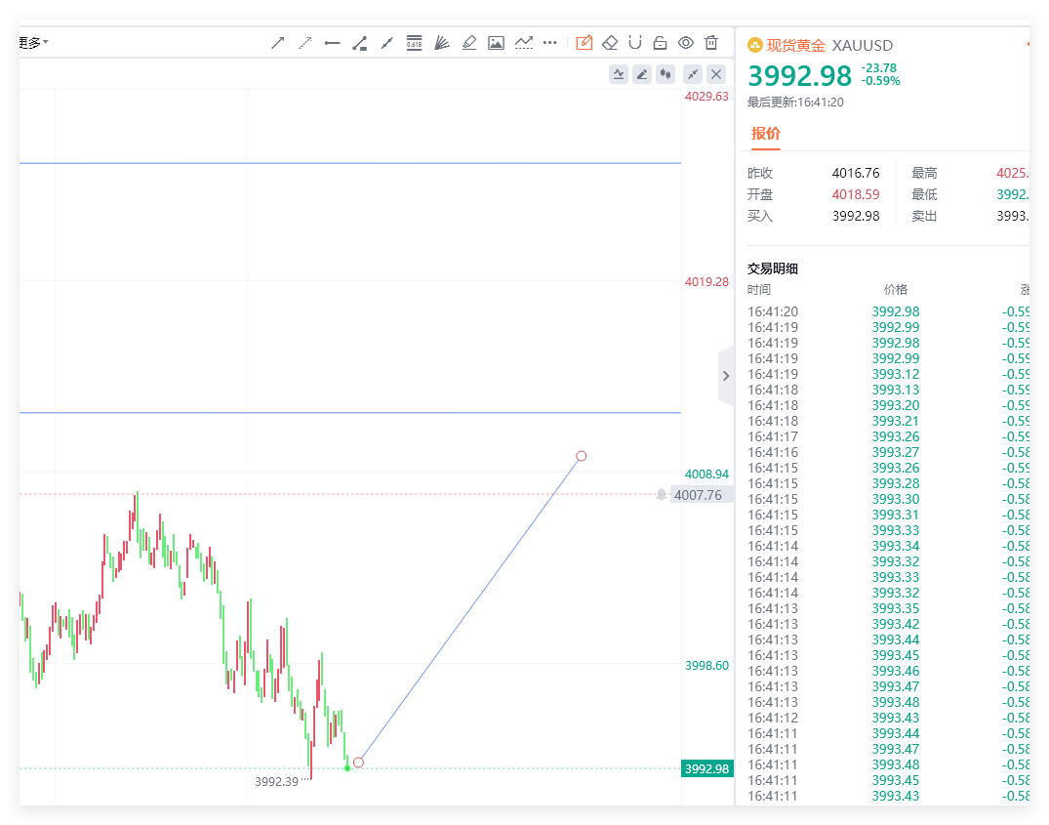Select the upper blue horizontal line

(350, 163)
